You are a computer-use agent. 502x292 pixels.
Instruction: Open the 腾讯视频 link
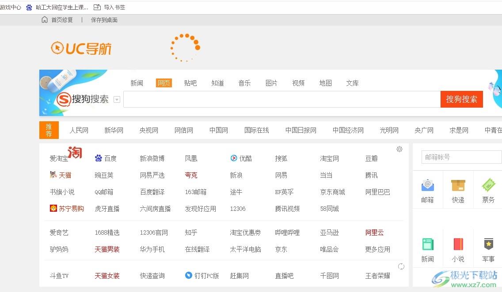[288, 209]
